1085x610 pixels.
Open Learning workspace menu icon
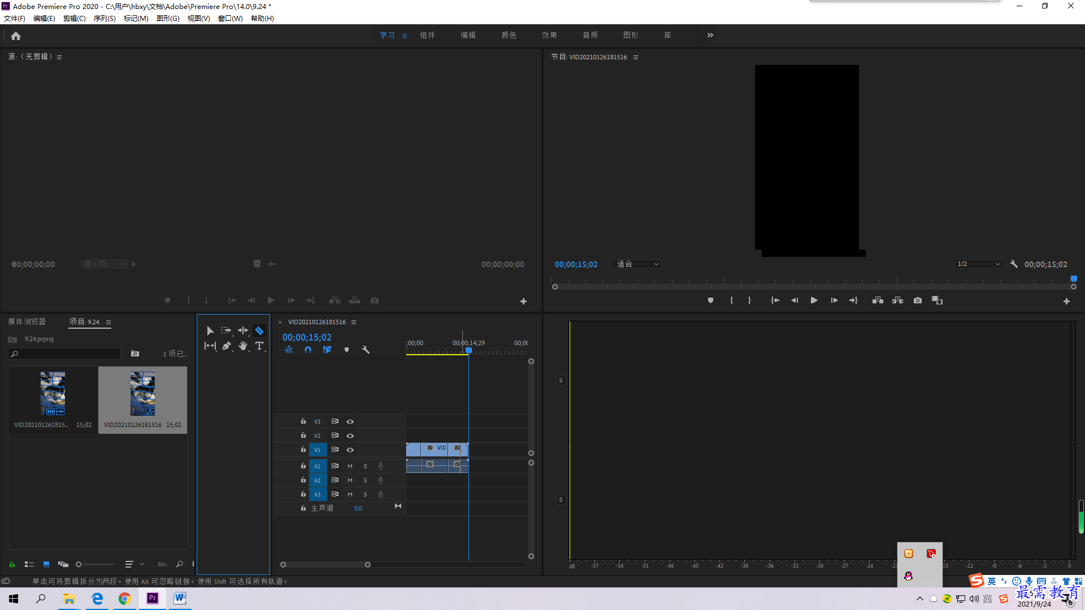tap(405, 36)
